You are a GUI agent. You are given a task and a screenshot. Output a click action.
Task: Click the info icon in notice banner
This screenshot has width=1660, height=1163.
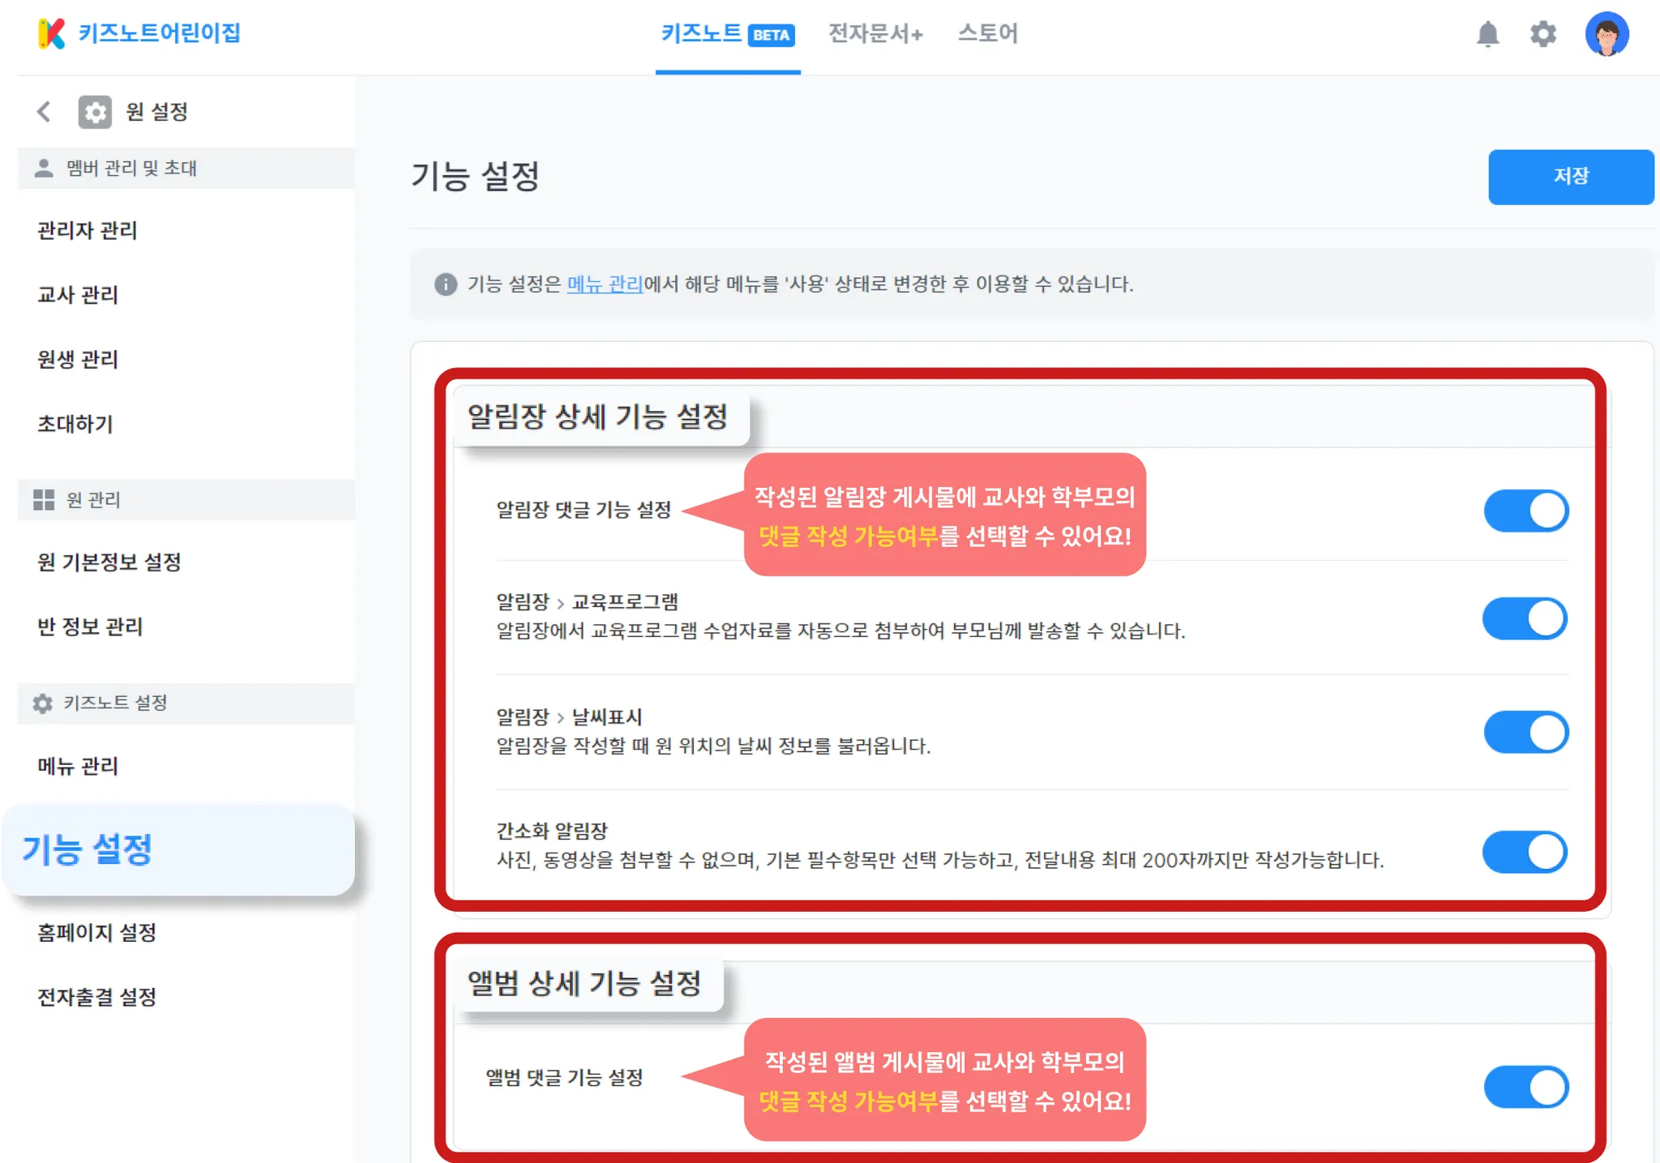coord(446,284)
